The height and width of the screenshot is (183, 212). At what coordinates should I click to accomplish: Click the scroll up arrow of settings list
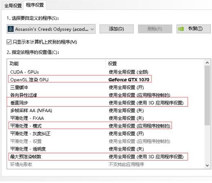208,62
